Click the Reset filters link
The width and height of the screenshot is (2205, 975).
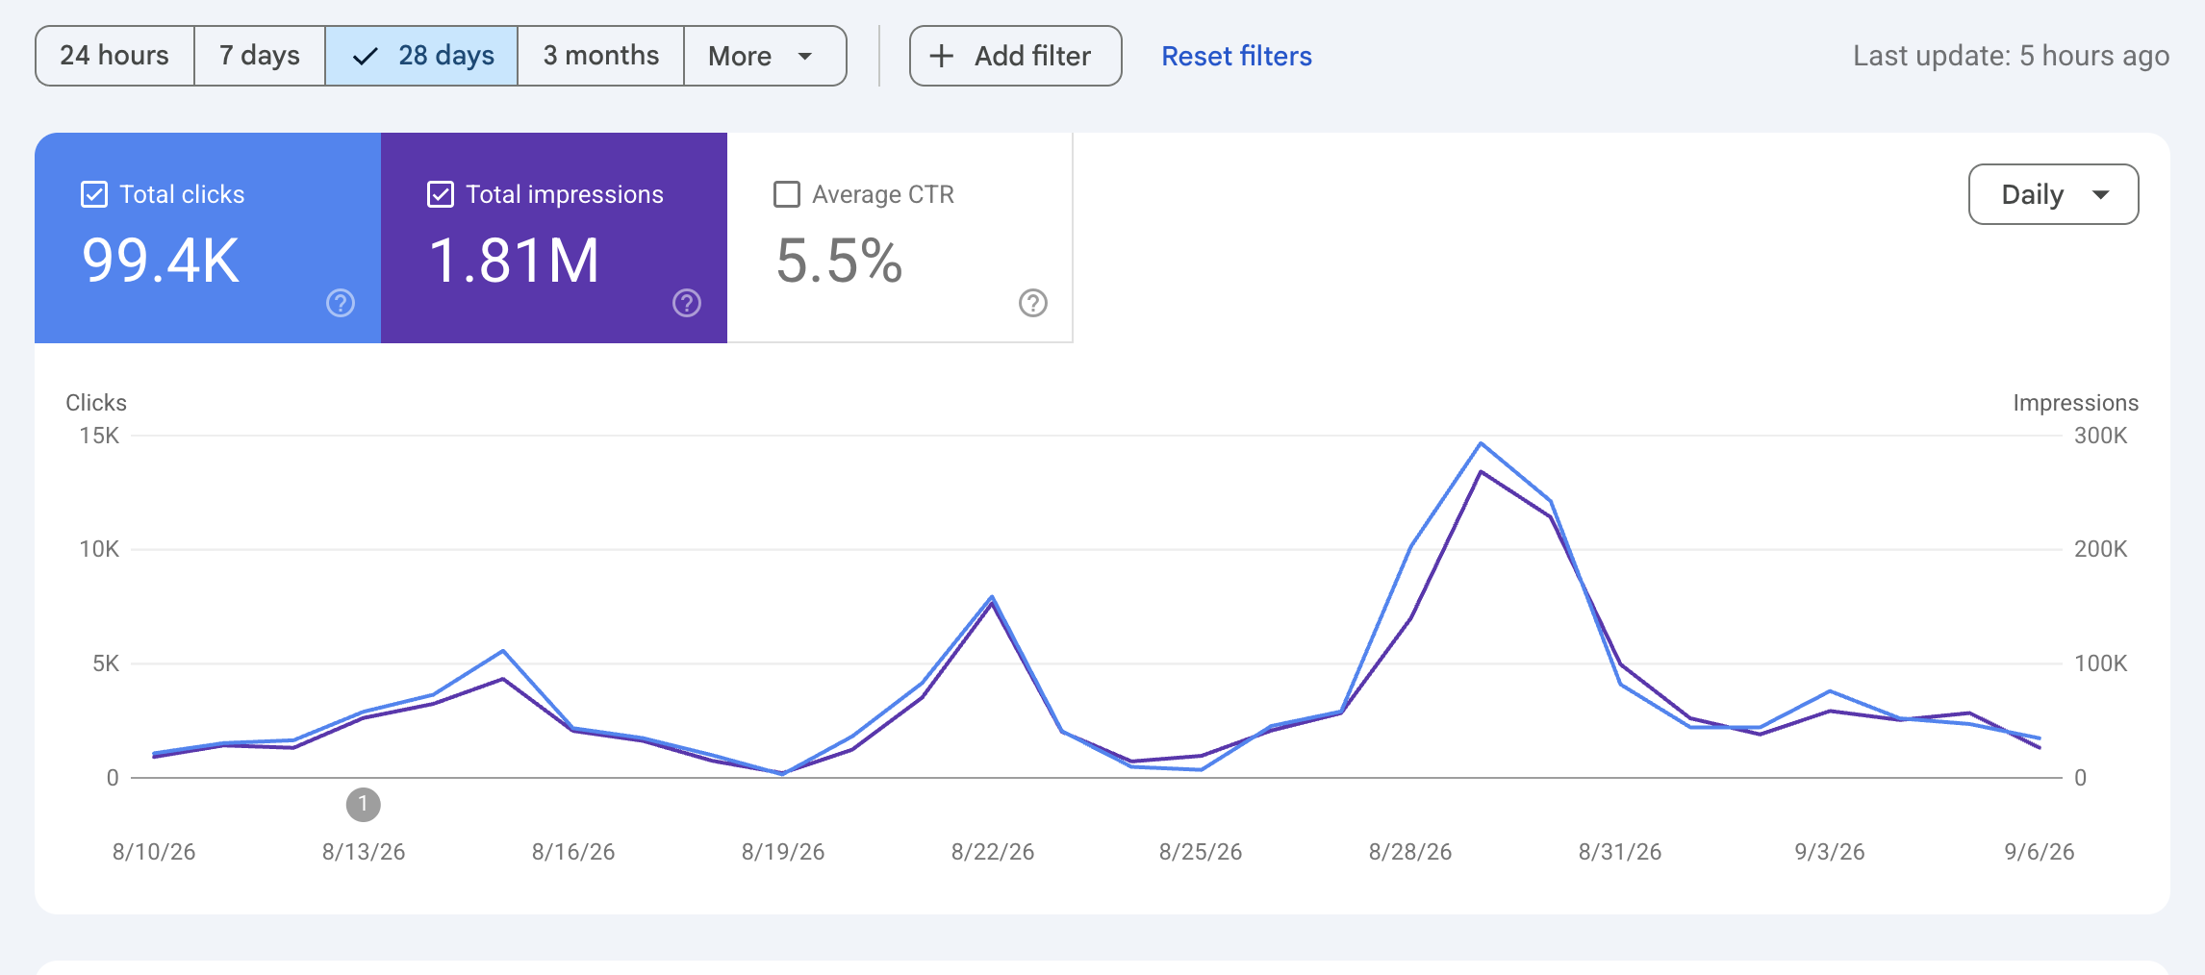coord(1236,56)
